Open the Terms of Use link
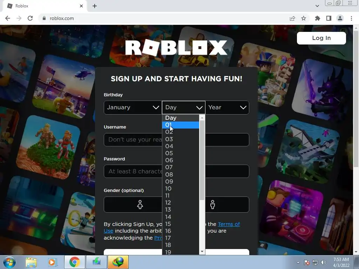 [229, 224]
